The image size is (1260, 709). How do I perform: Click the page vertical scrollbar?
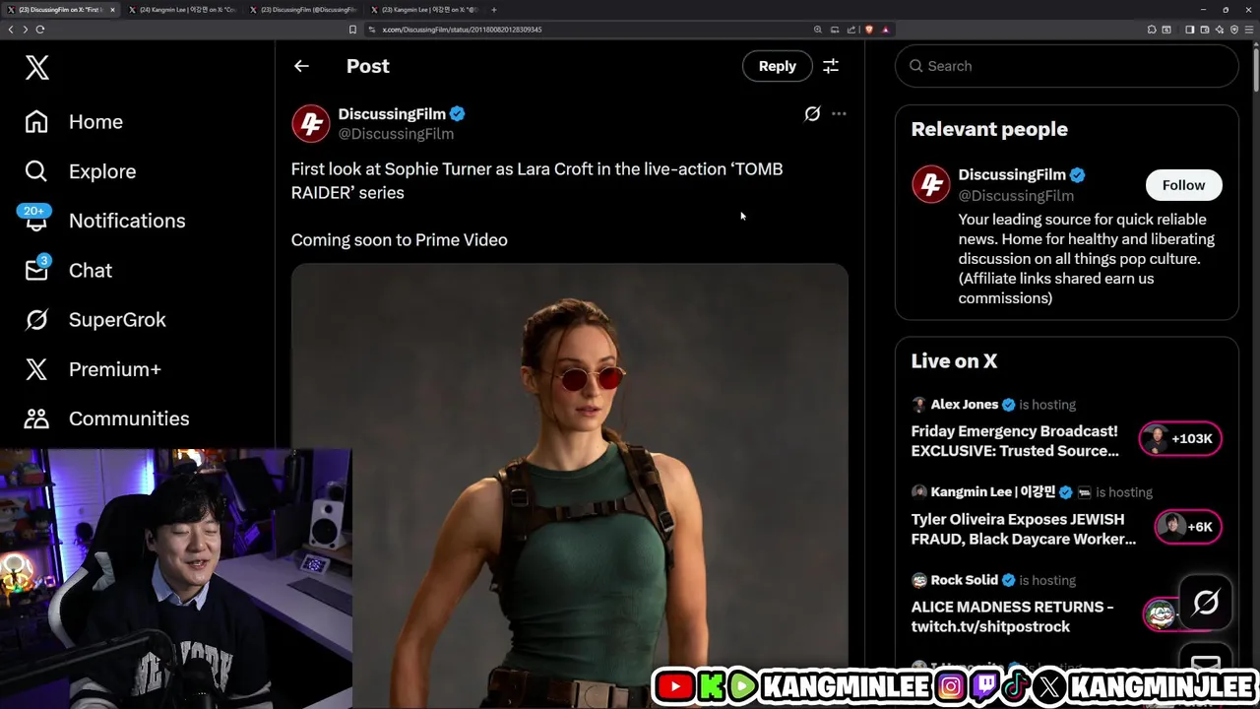[1255, 69]
